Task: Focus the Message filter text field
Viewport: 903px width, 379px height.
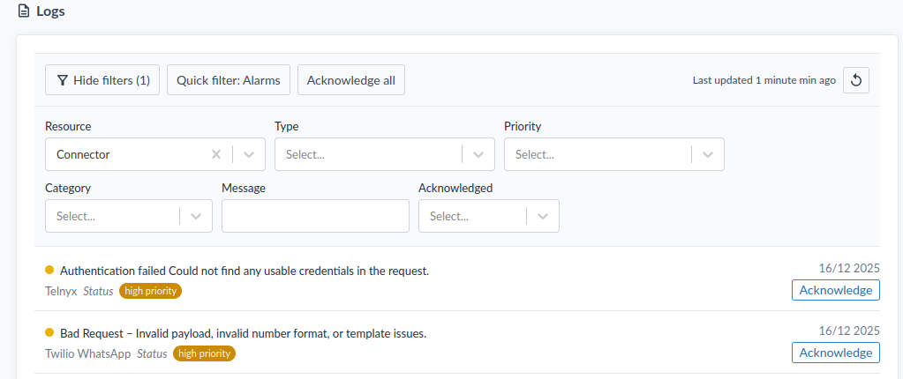Action: tap(315, 216)
